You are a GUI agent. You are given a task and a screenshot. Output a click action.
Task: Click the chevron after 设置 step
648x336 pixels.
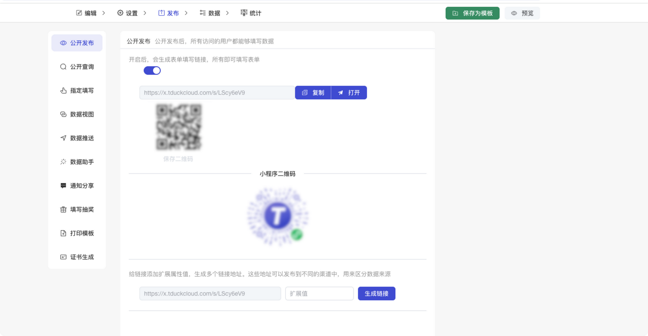[x=145, y=13]
